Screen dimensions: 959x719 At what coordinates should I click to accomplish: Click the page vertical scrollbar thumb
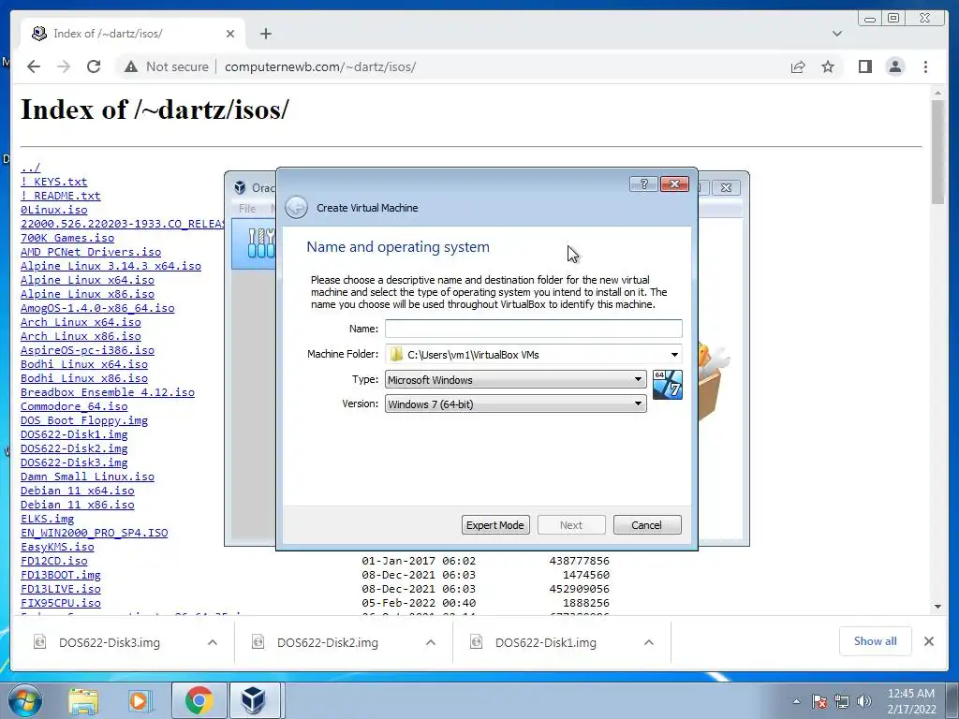[937, 152]
